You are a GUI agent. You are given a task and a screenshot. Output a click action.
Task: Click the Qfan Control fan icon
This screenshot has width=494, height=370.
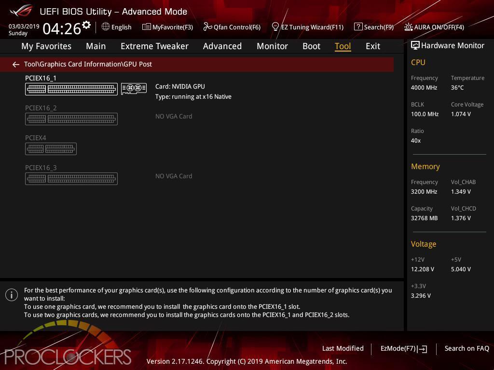tap(207, 27)
